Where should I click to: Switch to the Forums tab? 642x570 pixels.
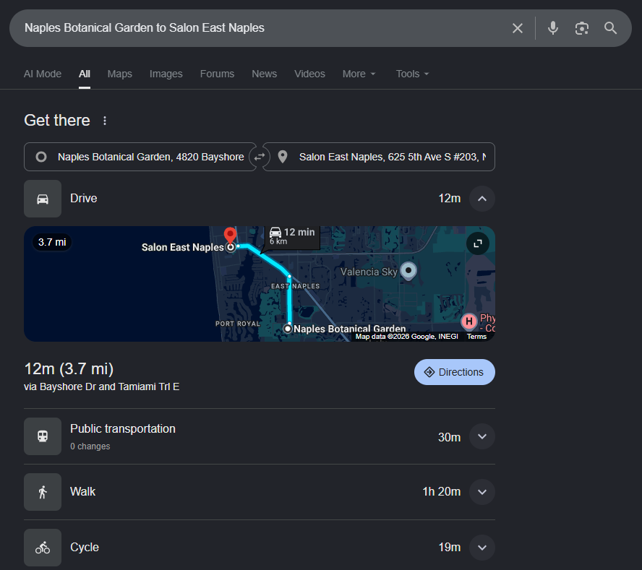point(217,74)
